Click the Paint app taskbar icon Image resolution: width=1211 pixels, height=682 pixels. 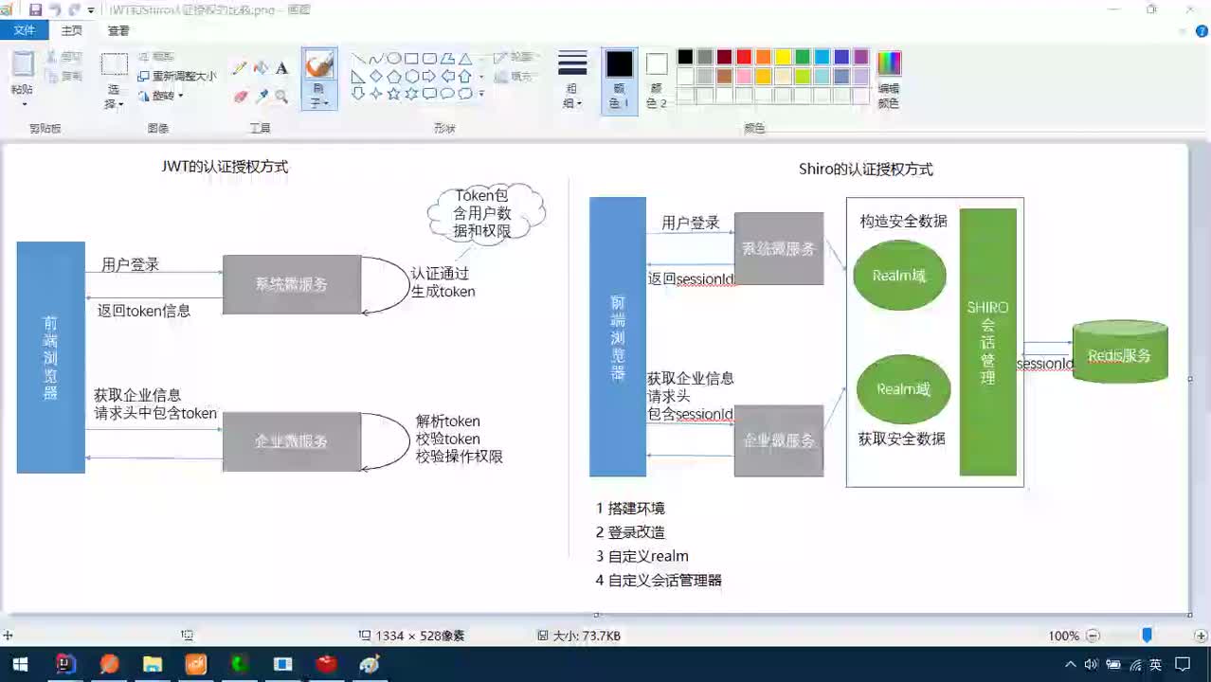pyautogui.click(x=370, y=664)
